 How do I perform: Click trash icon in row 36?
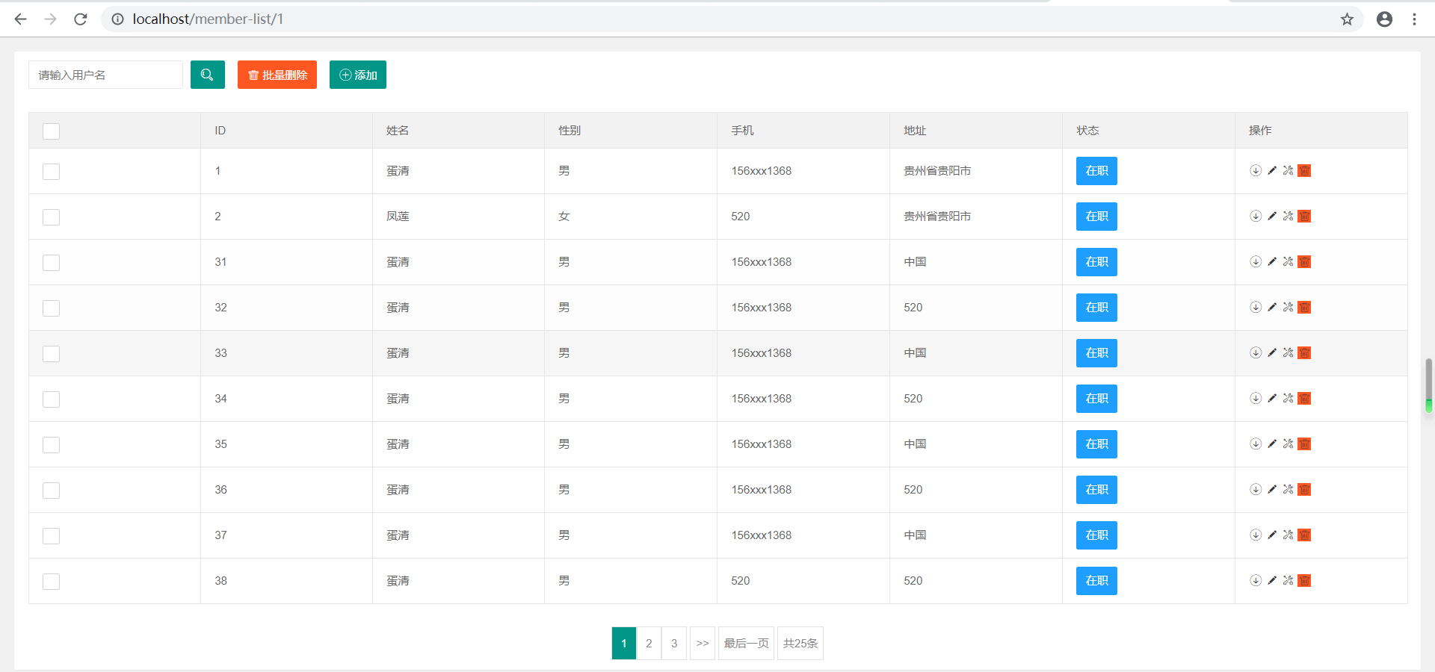pyautogui.click(x=1304, y=489)
